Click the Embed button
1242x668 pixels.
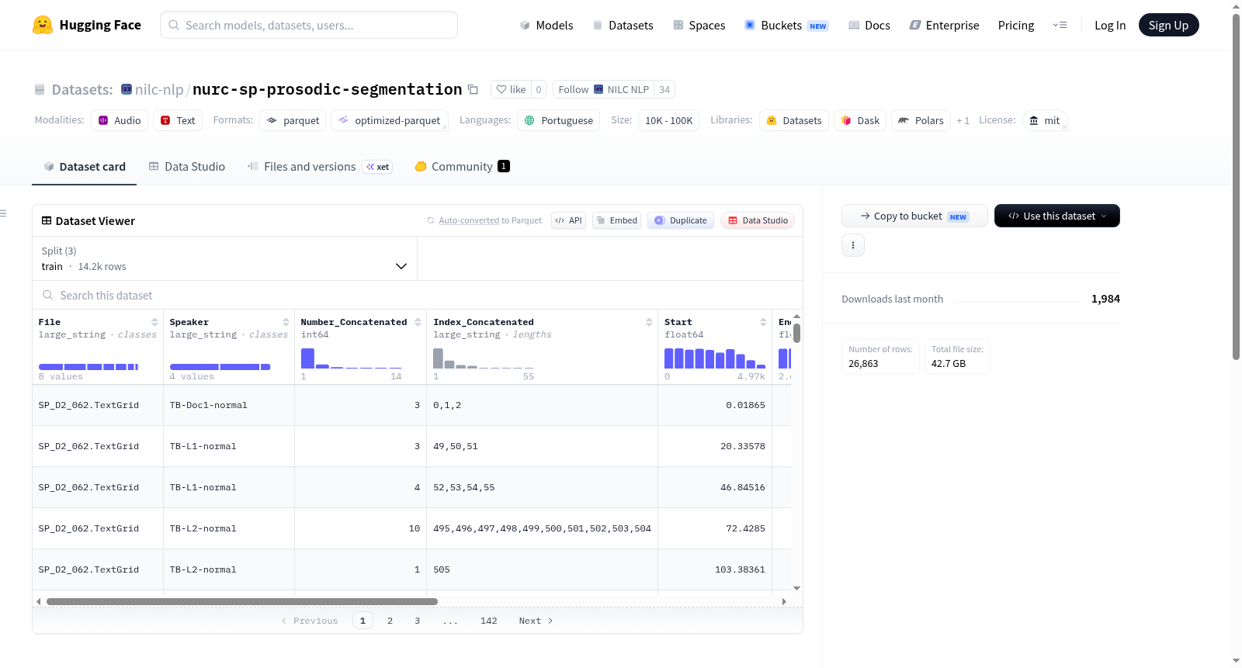coord(617,220)
